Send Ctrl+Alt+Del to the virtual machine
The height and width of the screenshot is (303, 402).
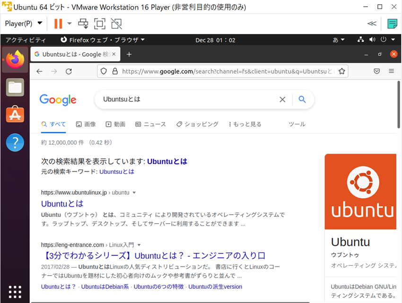83,24
